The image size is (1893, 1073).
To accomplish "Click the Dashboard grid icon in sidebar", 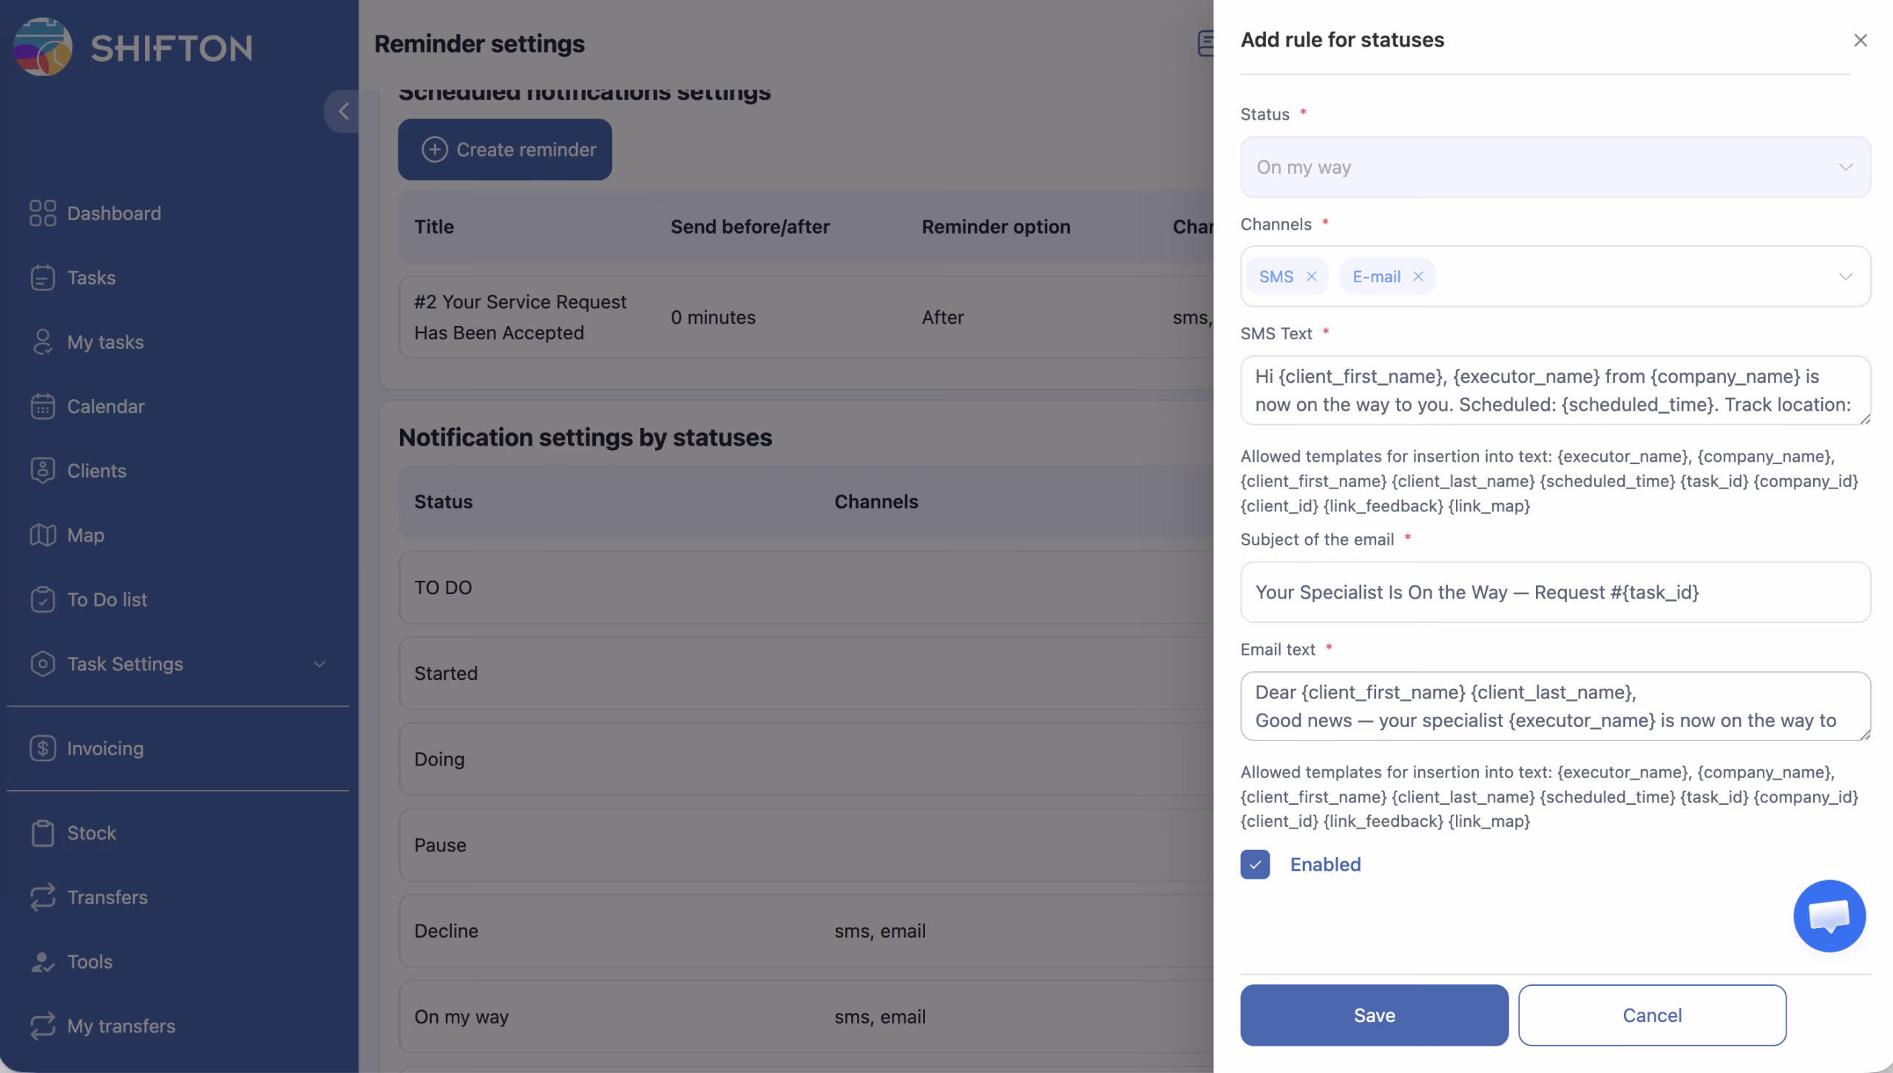I will click(x=42, y=213).
